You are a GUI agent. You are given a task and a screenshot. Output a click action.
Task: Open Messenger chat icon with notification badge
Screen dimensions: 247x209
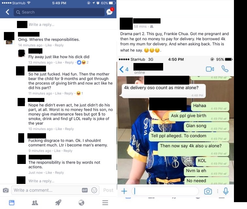pos(110,11)
